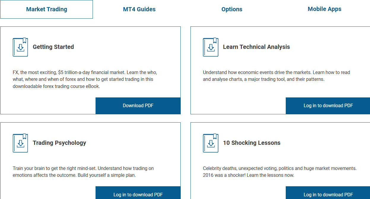Select the Market Trading tab

[46, 9]
